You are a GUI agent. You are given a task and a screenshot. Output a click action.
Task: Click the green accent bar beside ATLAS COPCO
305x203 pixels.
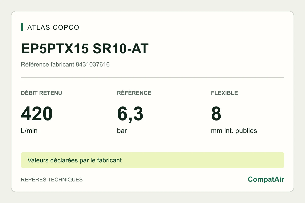pyautogui.click(x=22, y=27)
